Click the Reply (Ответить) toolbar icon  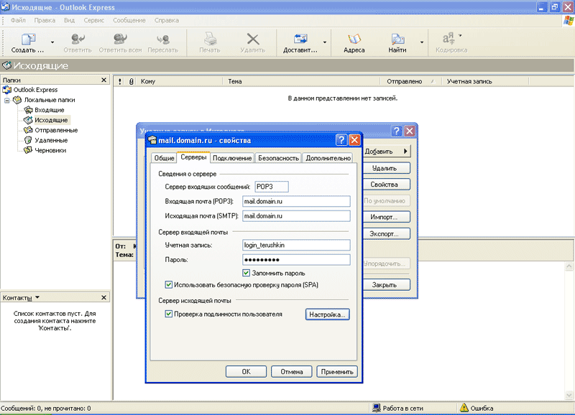[78, 39]
